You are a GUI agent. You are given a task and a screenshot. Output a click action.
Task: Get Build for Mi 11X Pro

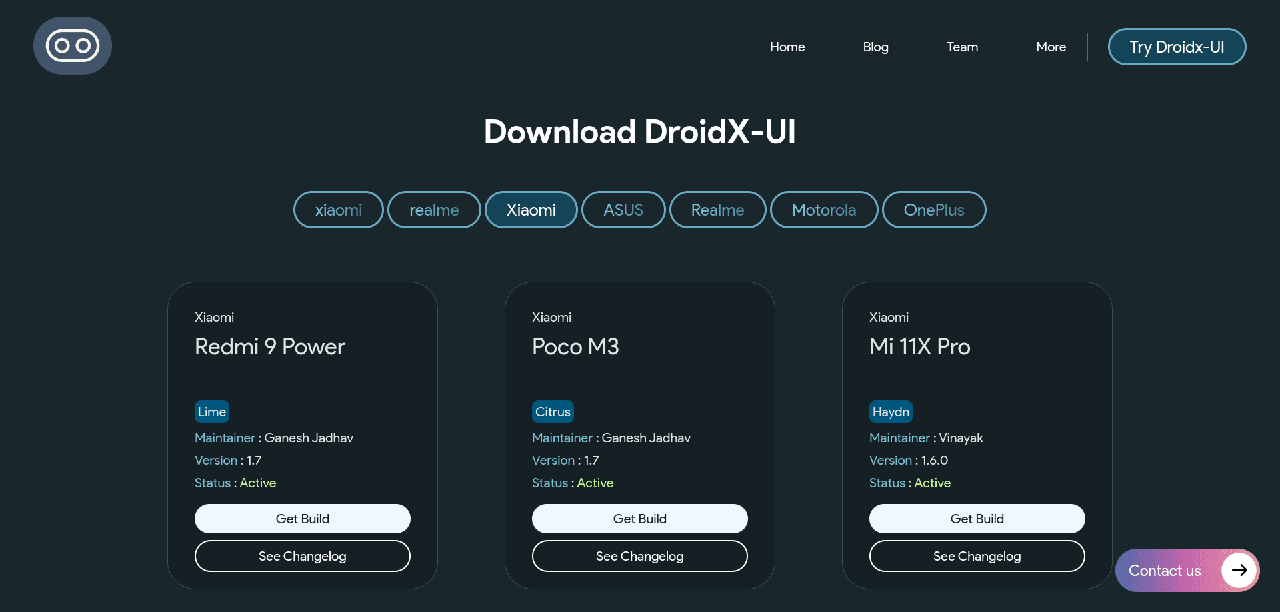(977, 519)
